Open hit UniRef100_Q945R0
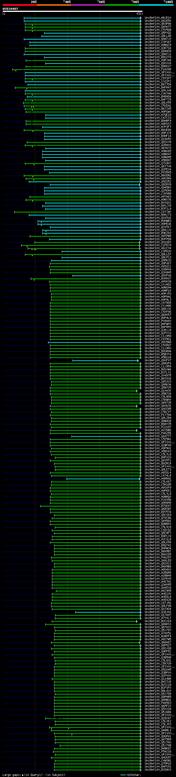Image resolution: width=176 pixels, height=777 pixels. click(158, 187)
